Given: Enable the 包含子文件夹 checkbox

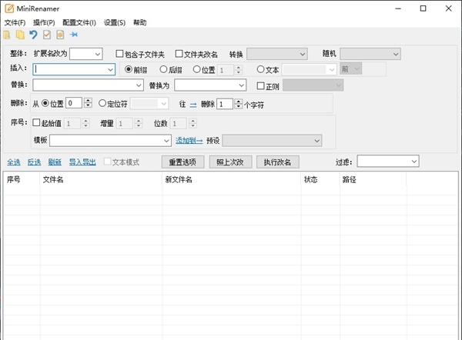Looking at the screenshot, I should (119, 55).
